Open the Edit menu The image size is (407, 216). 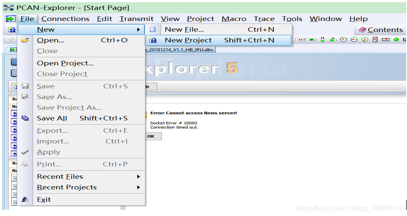104,18
